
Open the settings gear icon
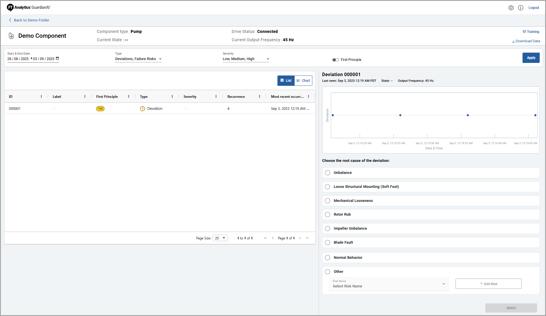[511, 8]
